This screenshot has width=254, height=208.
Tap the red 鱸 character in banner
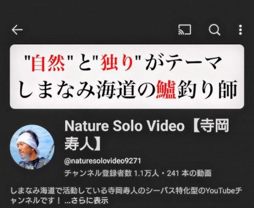point(166,89)
